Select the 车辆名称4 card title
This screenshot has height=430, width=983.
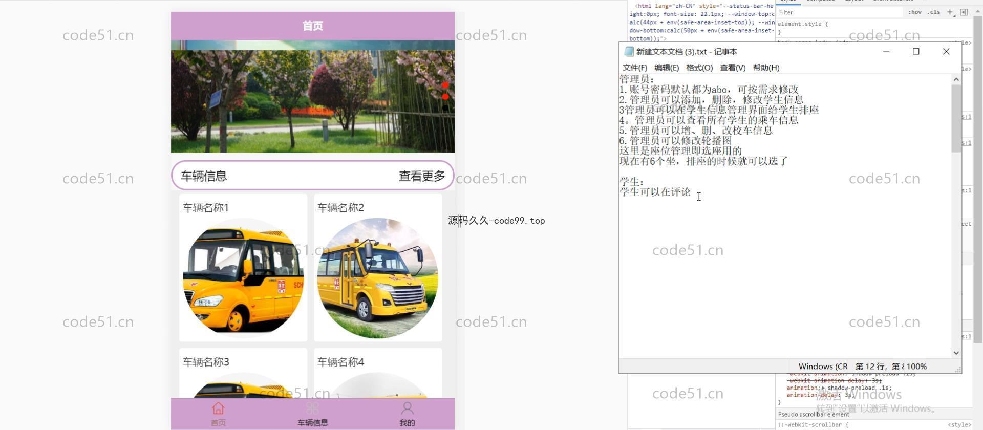coord(340,362)
